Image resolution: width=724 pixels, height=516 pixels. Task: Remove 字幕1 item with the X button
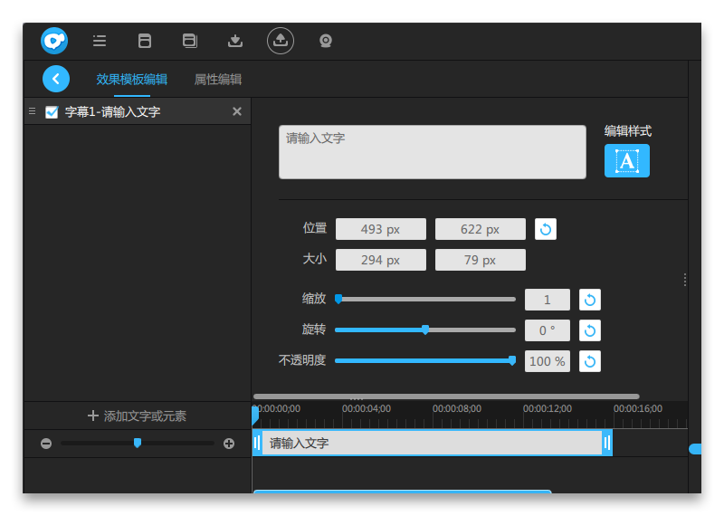(x=237, y=111)
